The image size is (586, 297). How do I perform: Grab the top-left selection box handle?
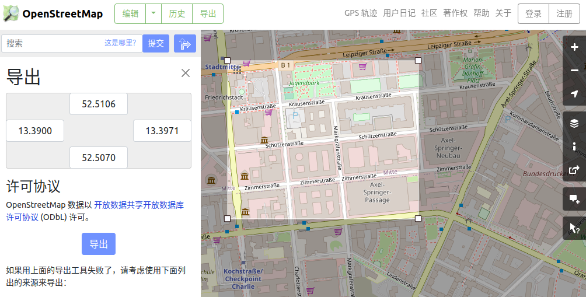pyautogui.click(x=227, y=61)
